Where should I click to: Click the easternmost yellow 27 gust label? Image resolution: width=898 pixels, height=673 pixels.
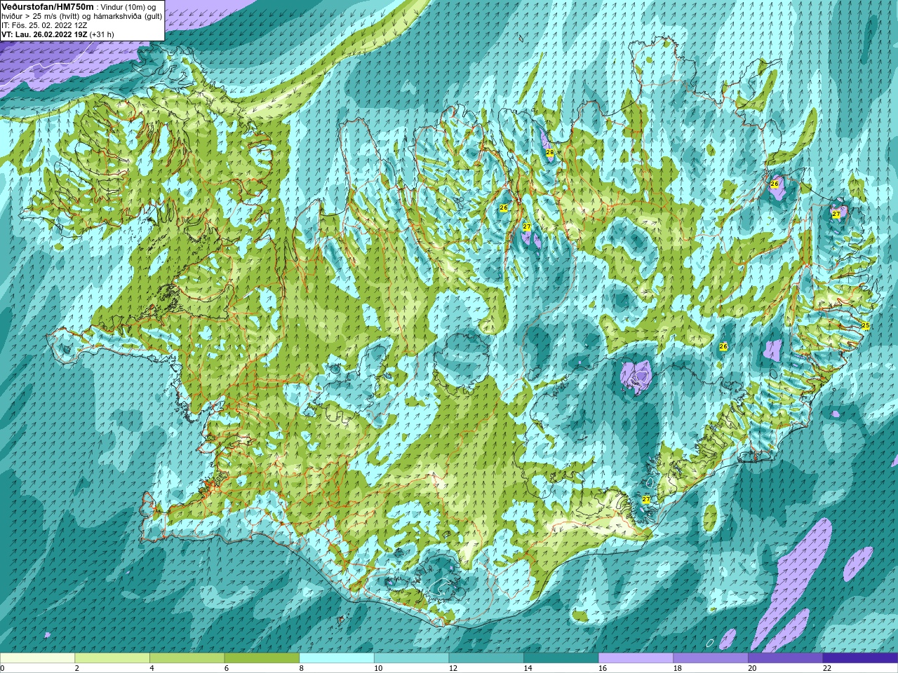pyautogui.click(x=836, y=215)
